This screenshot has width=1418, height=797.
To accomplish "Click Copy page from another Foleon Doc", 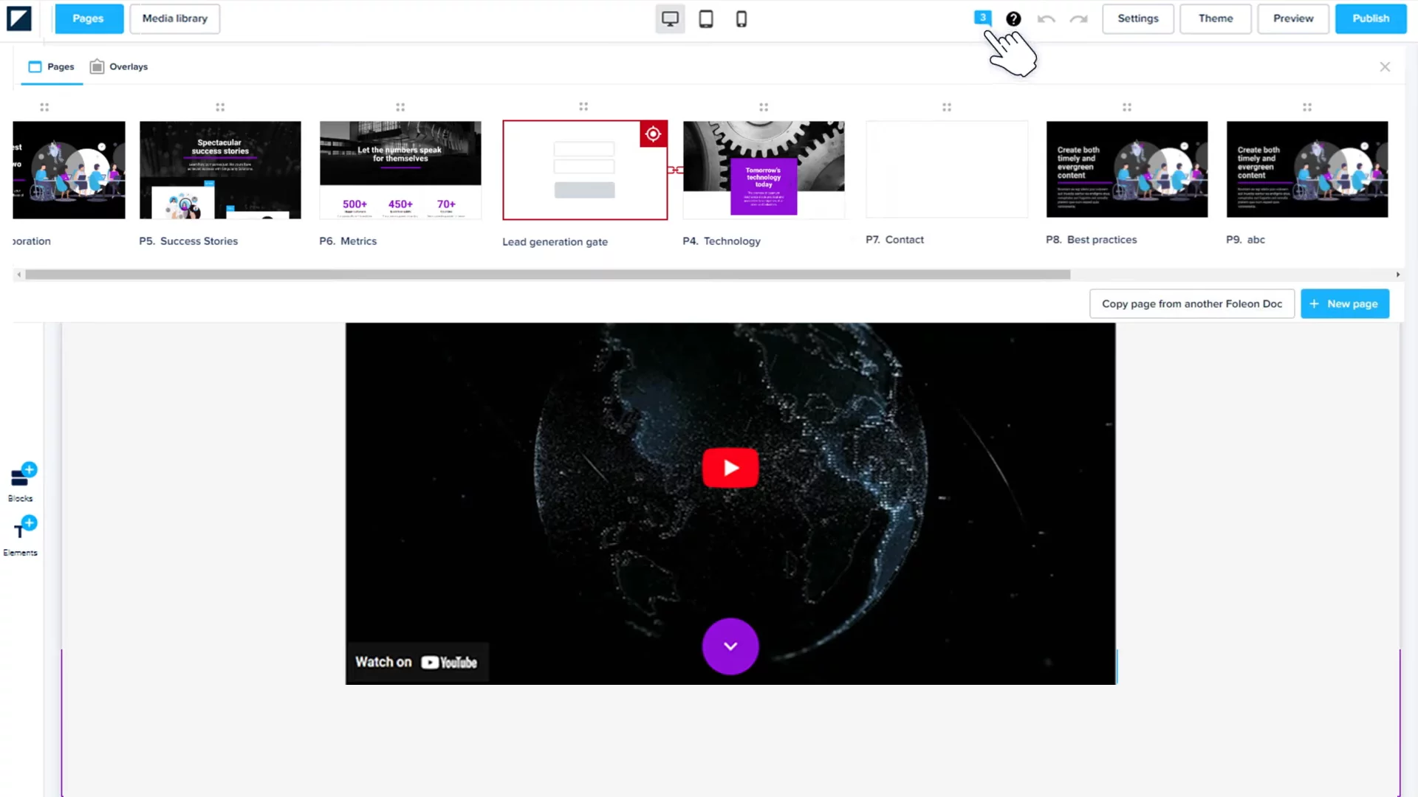I will (x=1191, y=304).
